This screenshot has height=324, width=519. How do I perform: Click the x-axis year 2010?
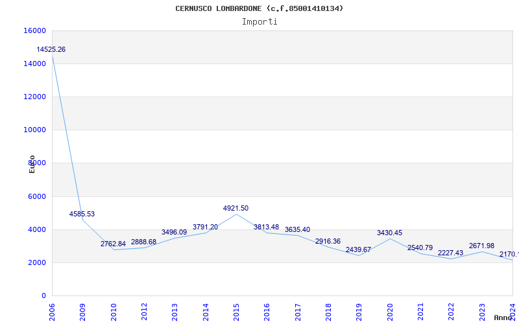[x=114, y=312]
